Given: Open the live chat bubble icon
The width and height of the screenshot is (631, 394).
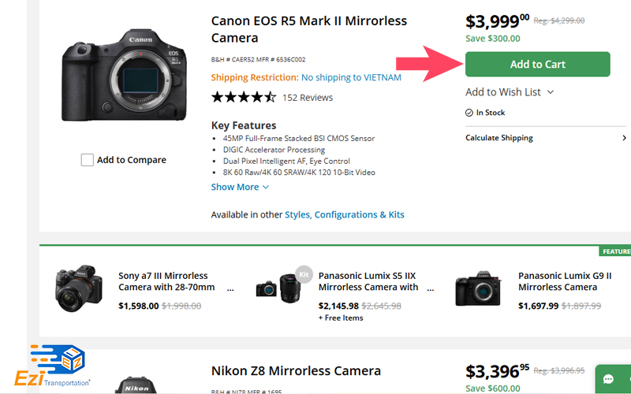Looking at the screenshot, I should 608,379.
